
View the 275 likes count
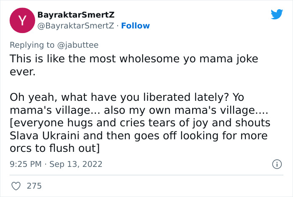(x=34, y=185)
